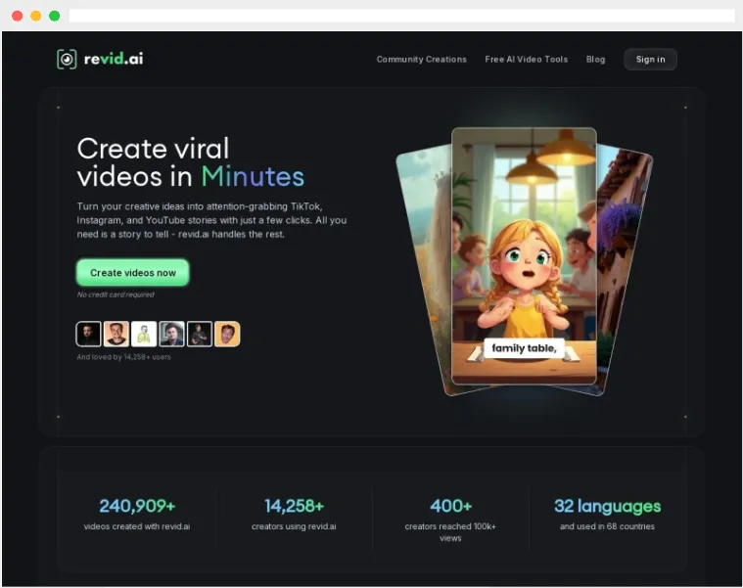Click the browser address bar
Image resolution: width=743 pixels, height=588 pixels.
click(x=401, y=16)
